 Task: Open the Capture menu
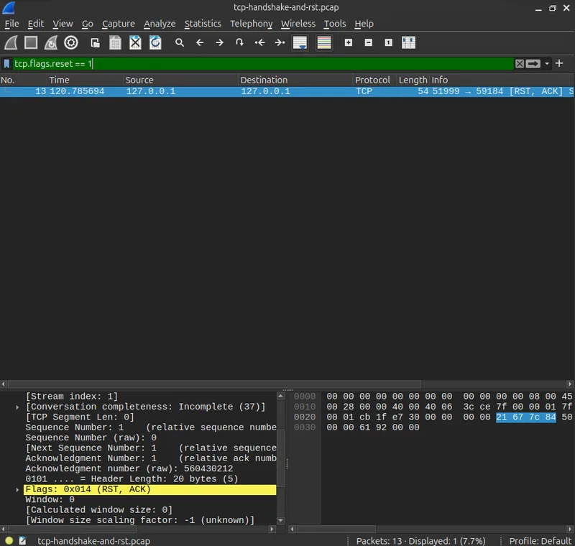[119, 24]
